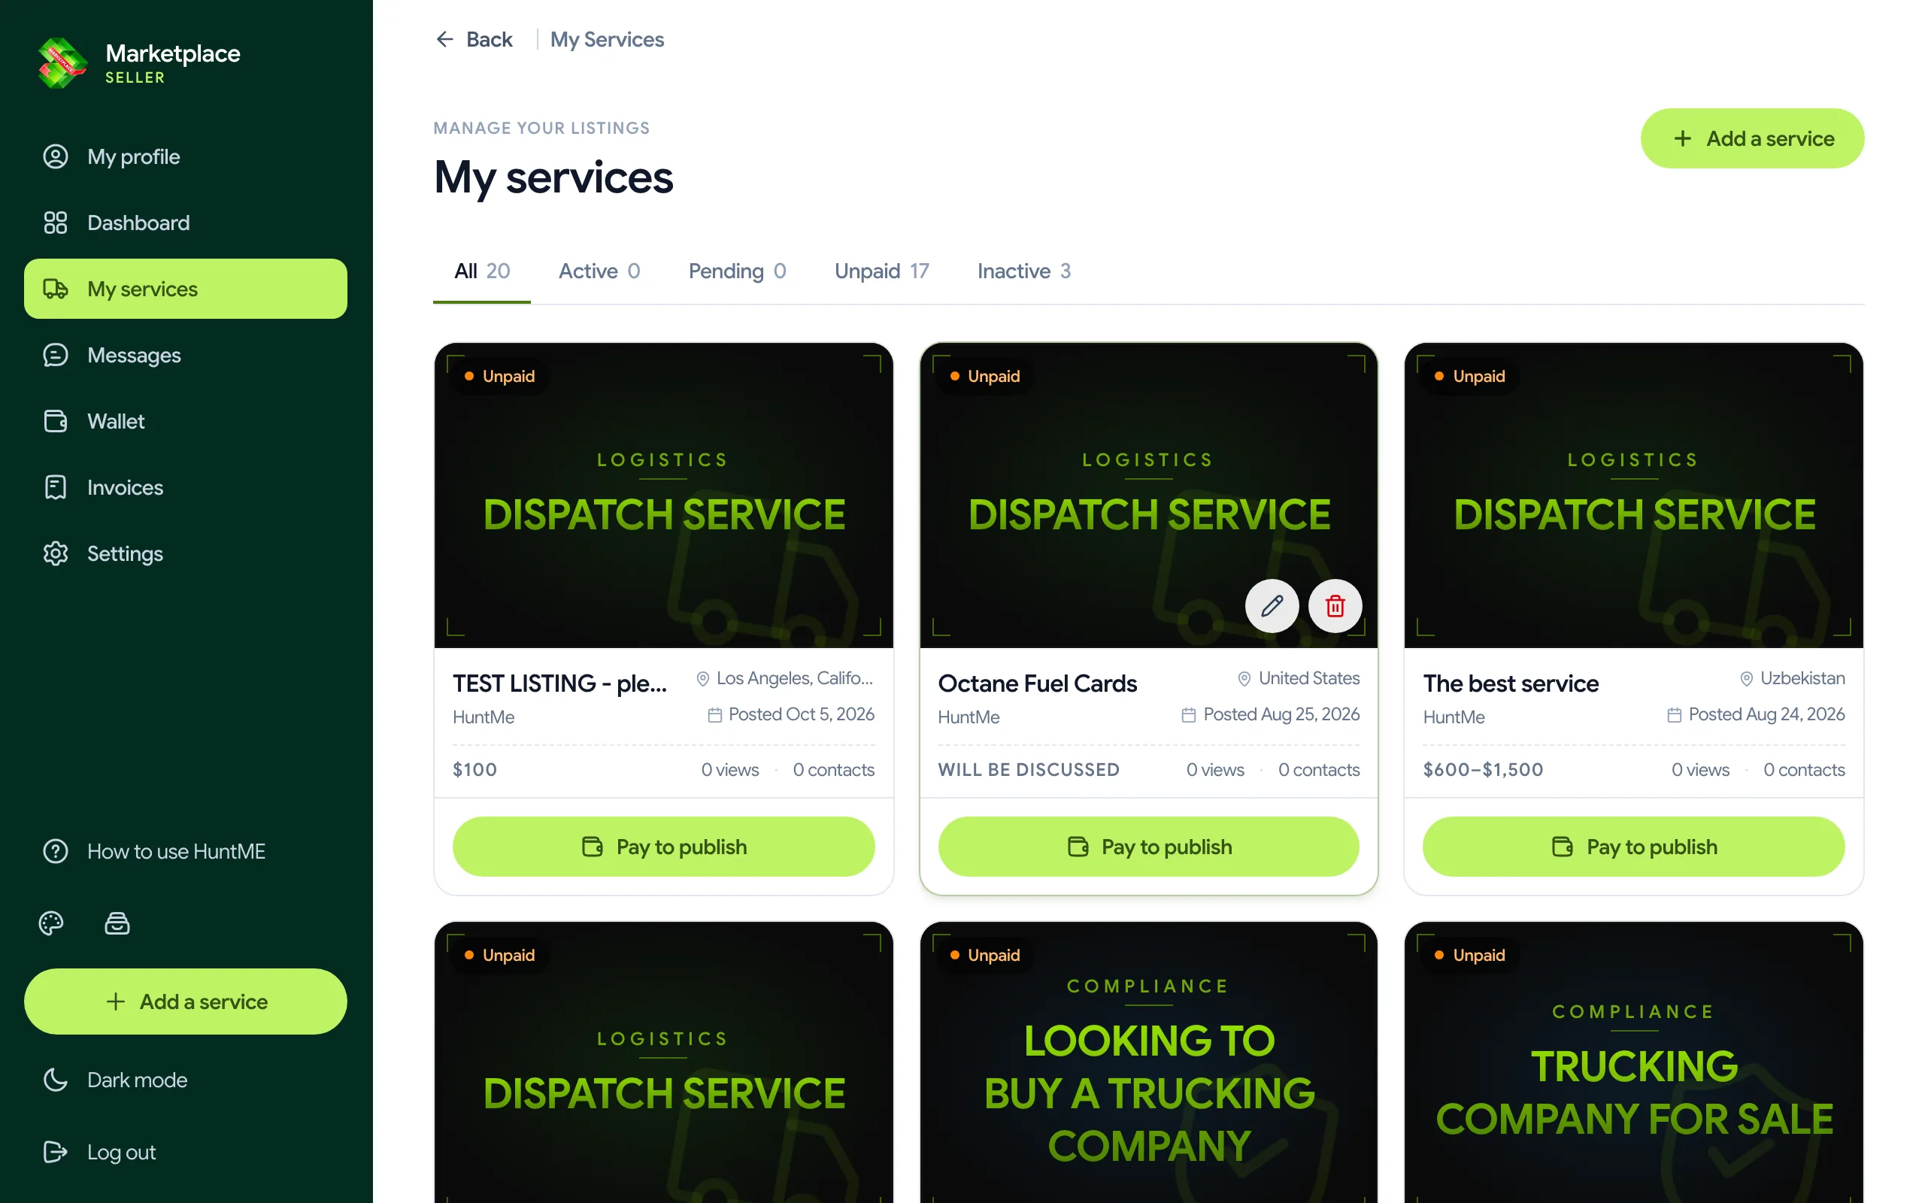1925x1203 pixels.
Task: Switch to the Inactive tab
Action: pyautogui.click(x=1023, y=271)
